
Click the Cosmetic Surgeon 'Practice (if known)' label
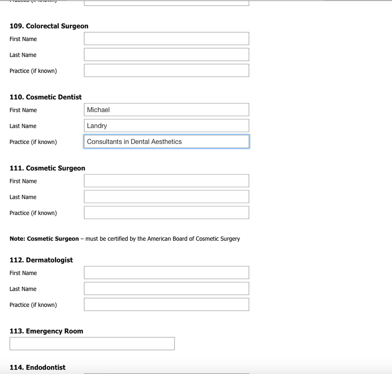33,213
